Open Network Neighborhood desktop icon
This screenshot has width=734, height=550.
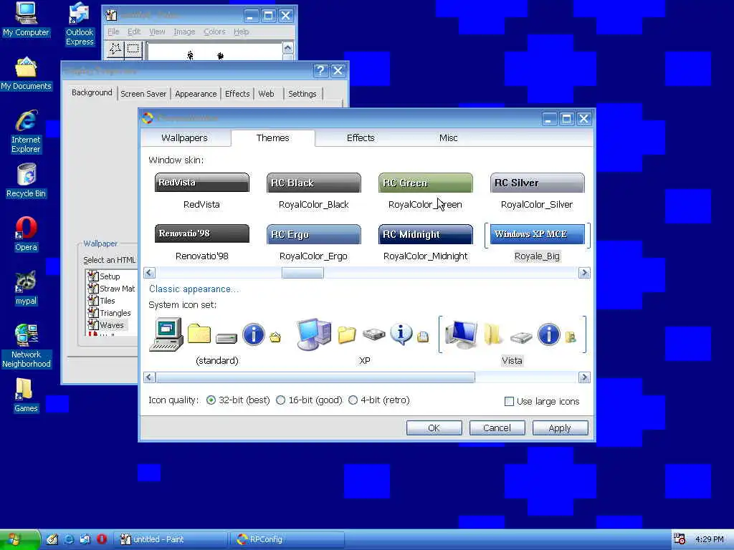[x=26, y=346]
